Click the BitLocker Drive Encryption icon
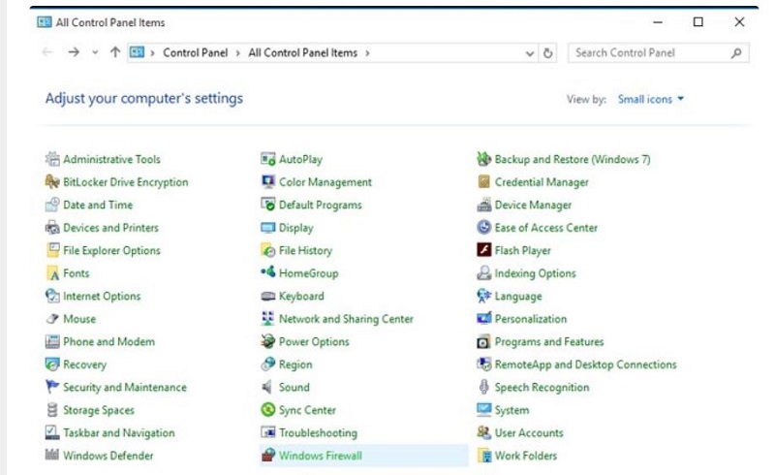The image size is (775, 475). click(52, 181)
